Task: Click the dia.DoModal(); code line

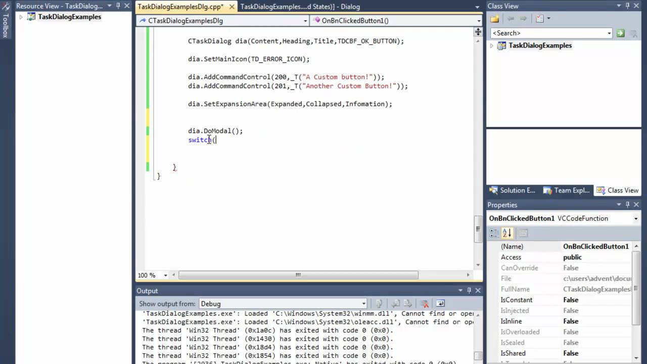Action: 215,131
